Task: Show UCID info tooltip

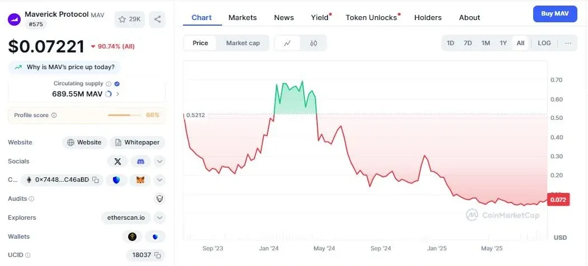Action: tap(27, 255)
